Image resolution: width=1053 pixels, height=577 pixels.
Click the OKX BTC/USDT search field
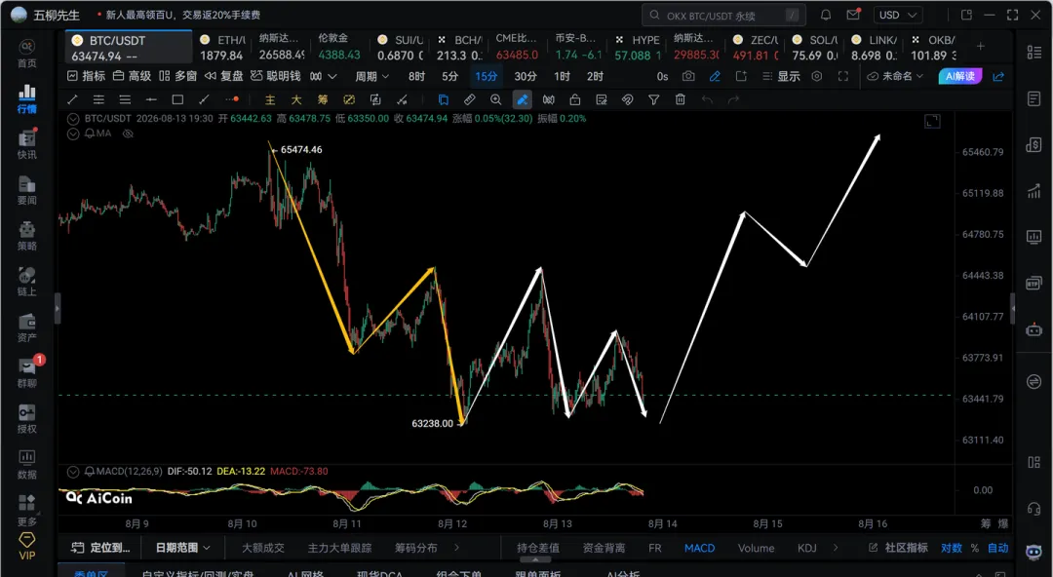pos(722,15)
